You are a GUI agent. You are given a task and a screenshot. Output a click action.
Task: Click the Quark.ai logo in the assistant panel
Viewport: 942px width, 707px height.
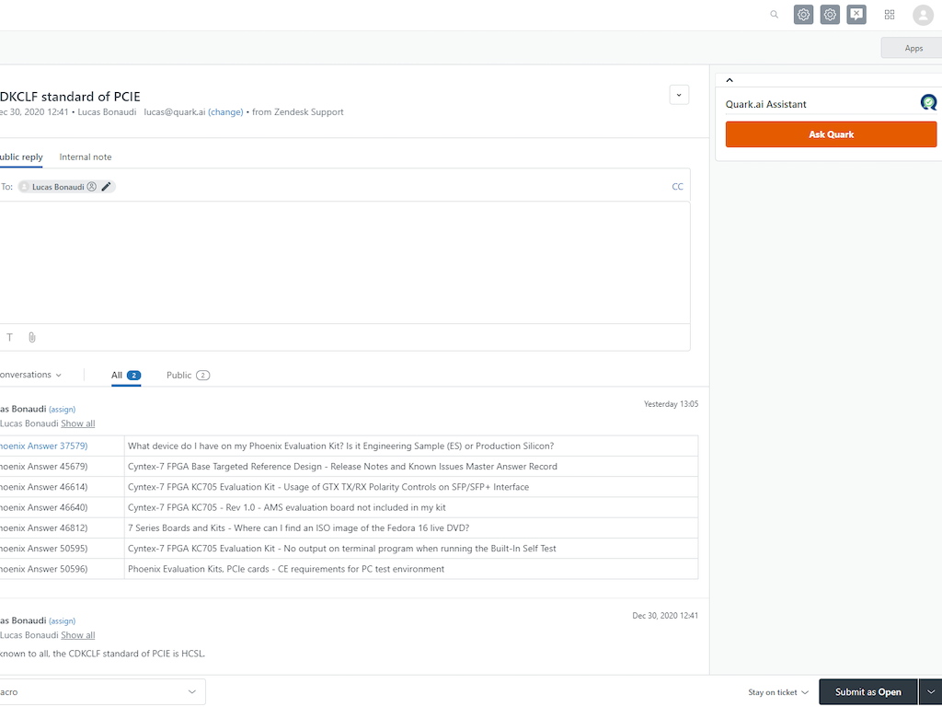click(x=928, y=102)
